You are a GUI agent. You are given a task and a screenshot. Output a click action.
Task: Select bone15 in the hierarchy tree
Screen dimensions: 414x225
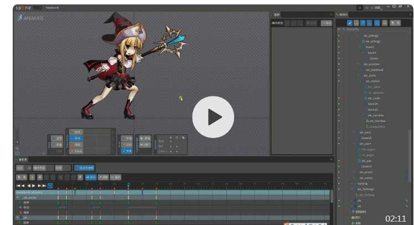(x=372, y=110)
